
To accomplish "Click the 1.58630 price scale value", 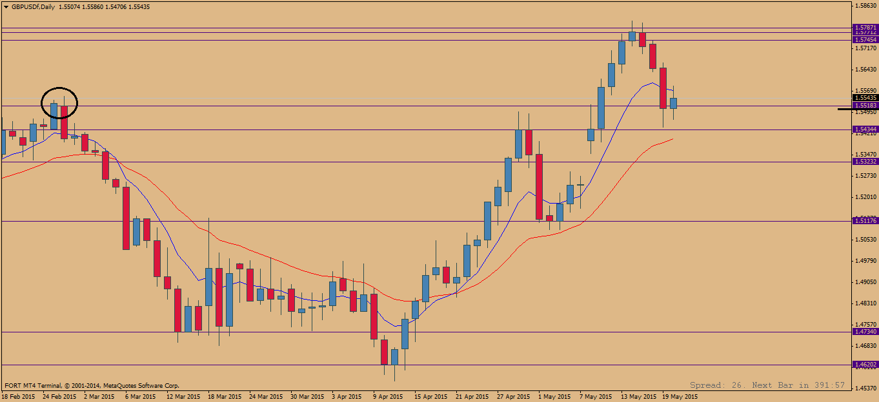I will click(x=865, y=5).
